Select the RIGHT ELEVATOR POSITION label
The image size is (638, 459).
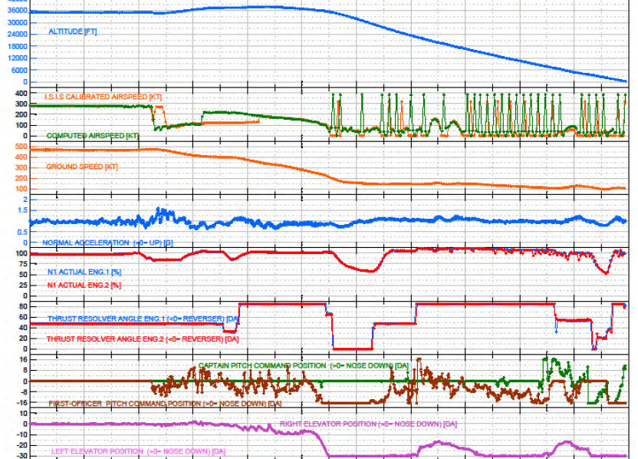368,424
